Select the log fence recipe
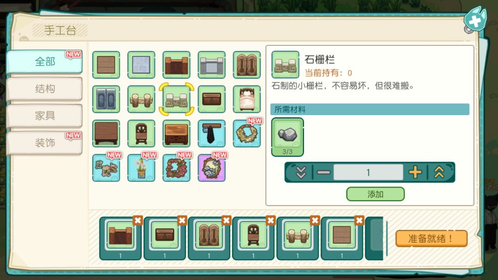Screen dimensions: 498x280 tap(142, 99)
